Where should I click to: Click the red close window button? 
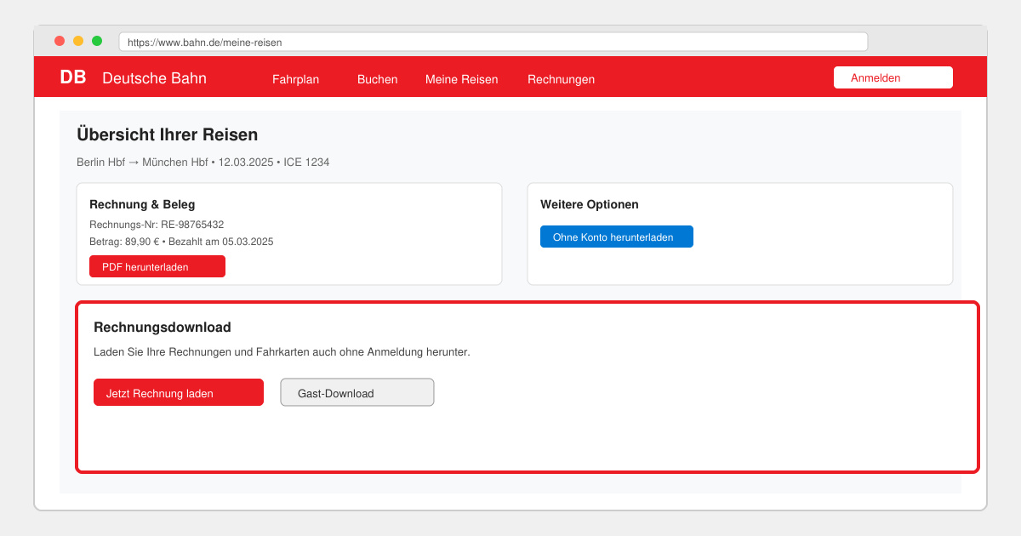(60, 41)
